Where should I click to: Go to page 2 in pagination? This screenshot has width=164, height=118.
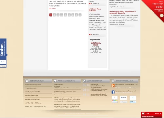(x=54, y=15)
